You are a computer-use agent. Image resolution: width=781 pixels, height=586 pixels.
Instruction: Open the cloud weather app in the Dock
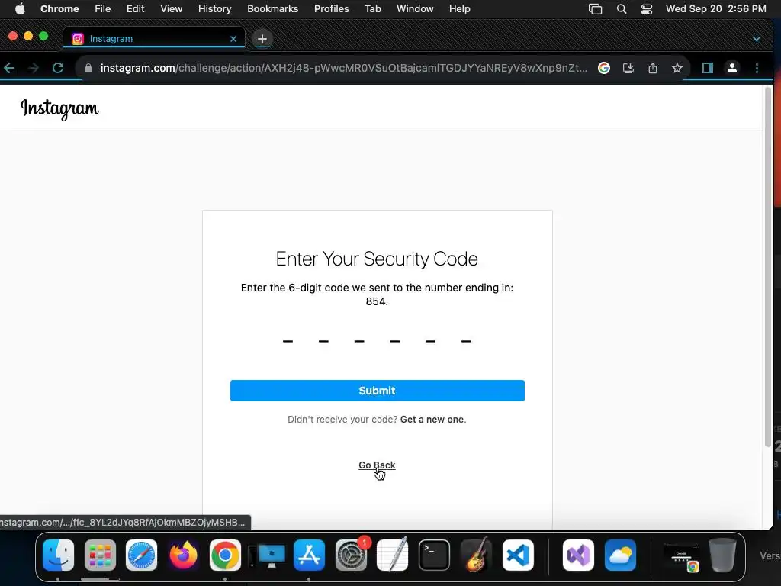(620, 555)
